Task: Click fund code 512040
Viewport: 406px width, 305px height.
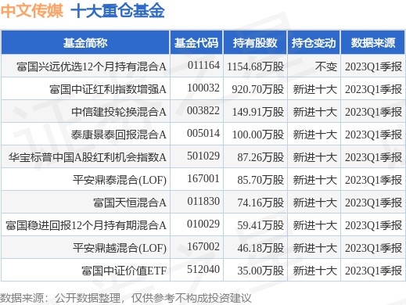Action: [x=203, y=269]
